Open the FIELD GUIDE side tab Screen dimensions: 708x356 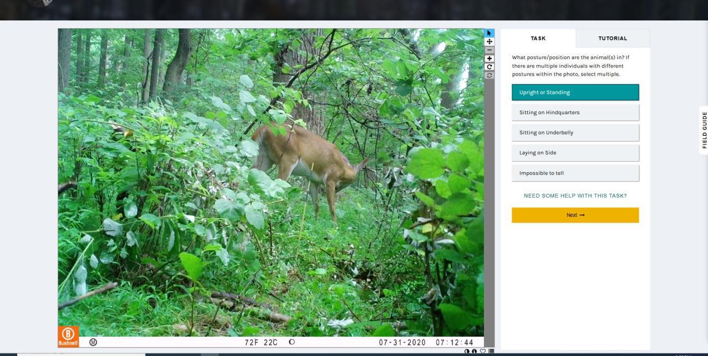[x=704, y=130]
